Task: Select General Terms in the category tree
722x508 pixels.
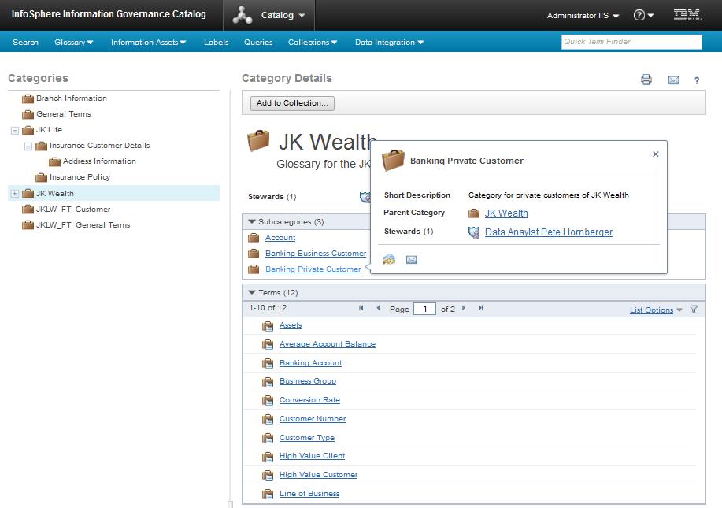Action: pyautogui.click(x=64, y=114)
